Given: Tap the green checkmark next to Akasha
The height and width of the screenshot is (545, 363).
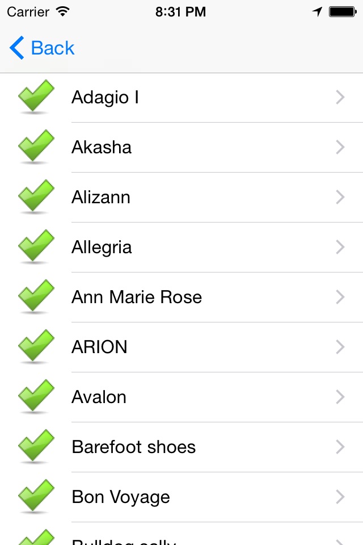Looking at the screenshot, I should click(x=36, y=147).
